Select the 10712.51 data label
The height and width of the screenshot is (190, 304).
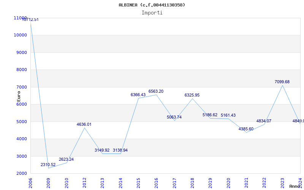pos(30,20)
